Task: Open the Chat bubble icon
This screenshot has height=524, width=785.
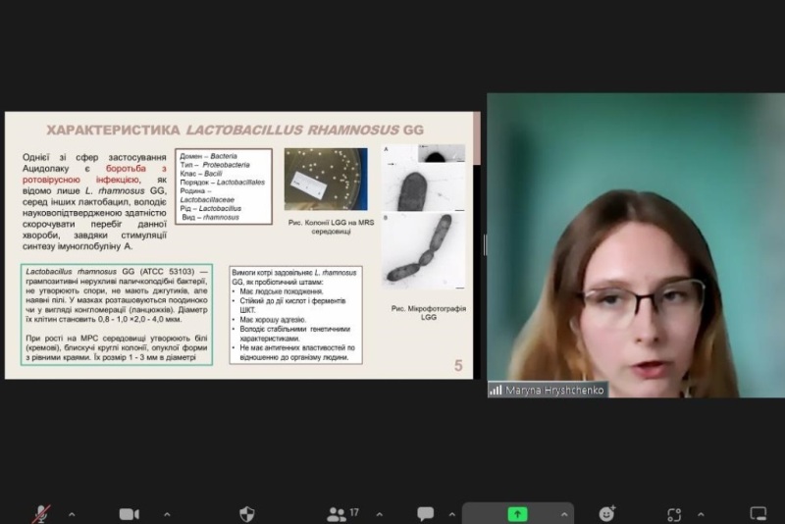Action: click(x=425, y=513)
